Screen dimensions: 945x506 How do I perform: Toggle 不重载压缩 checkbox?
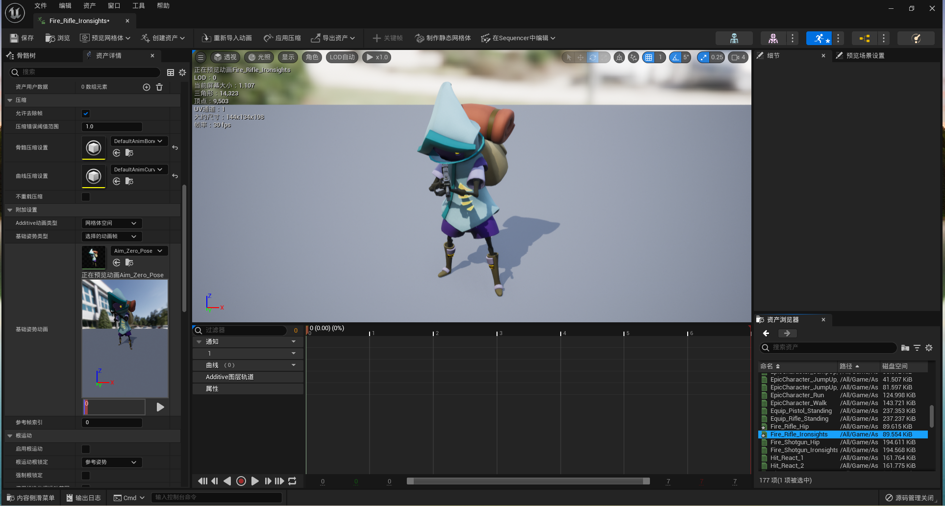(86, 197)
